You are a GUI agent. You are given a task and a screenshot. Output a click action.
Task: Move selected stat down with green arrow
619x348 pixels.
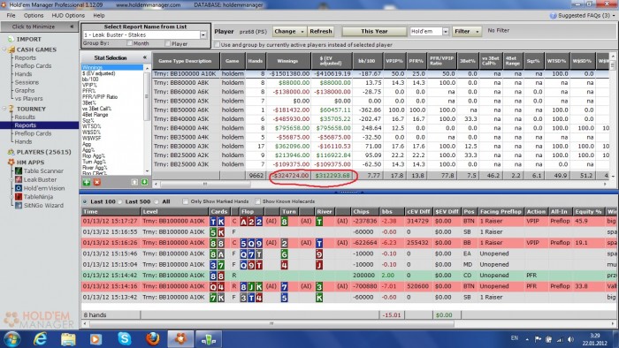pos(144,182)
